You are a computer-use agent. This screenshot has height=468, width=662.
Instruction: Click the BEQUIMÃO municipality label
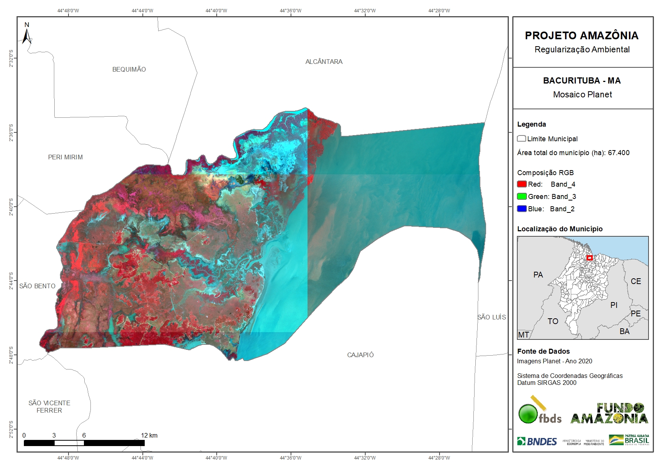(x=129, y=69)
